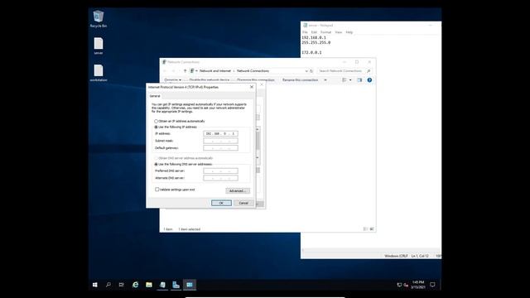The width and height of the screenshot is (530, 298).
Task: Open the Organize dropdown menu
Action: tap(173, 80)
